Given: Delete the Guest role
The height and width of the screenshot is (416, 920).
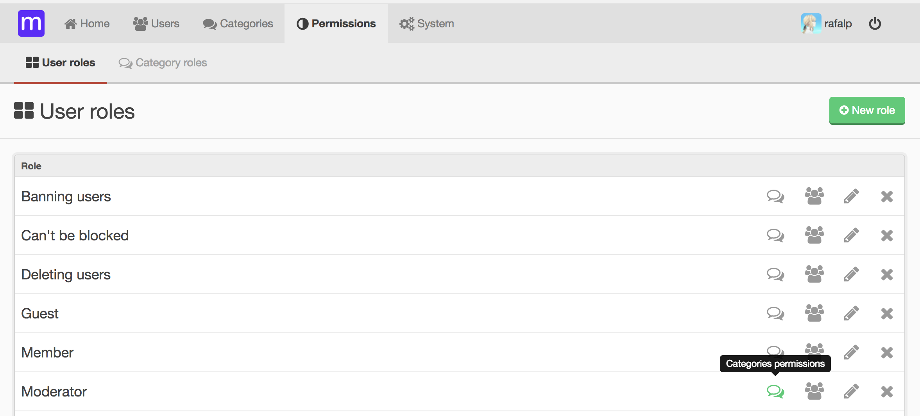Looking at the screenshot, I should [x=887, y=313].
